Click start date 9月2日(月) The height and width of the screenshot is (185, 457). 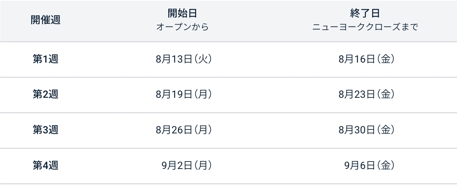(x=187, y=166)
